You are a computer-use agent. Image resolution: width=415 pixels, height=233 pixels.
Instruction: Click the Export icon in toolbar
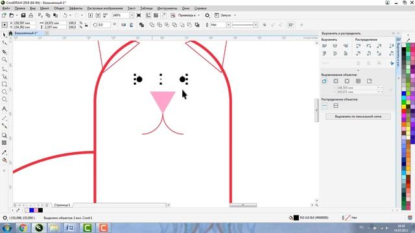pos(98,16)
